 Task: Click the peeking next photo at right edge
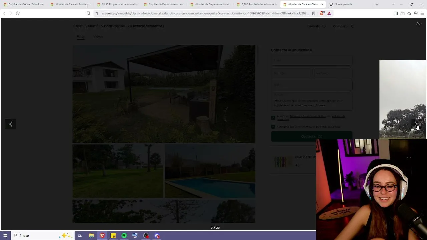click(403, 99)
